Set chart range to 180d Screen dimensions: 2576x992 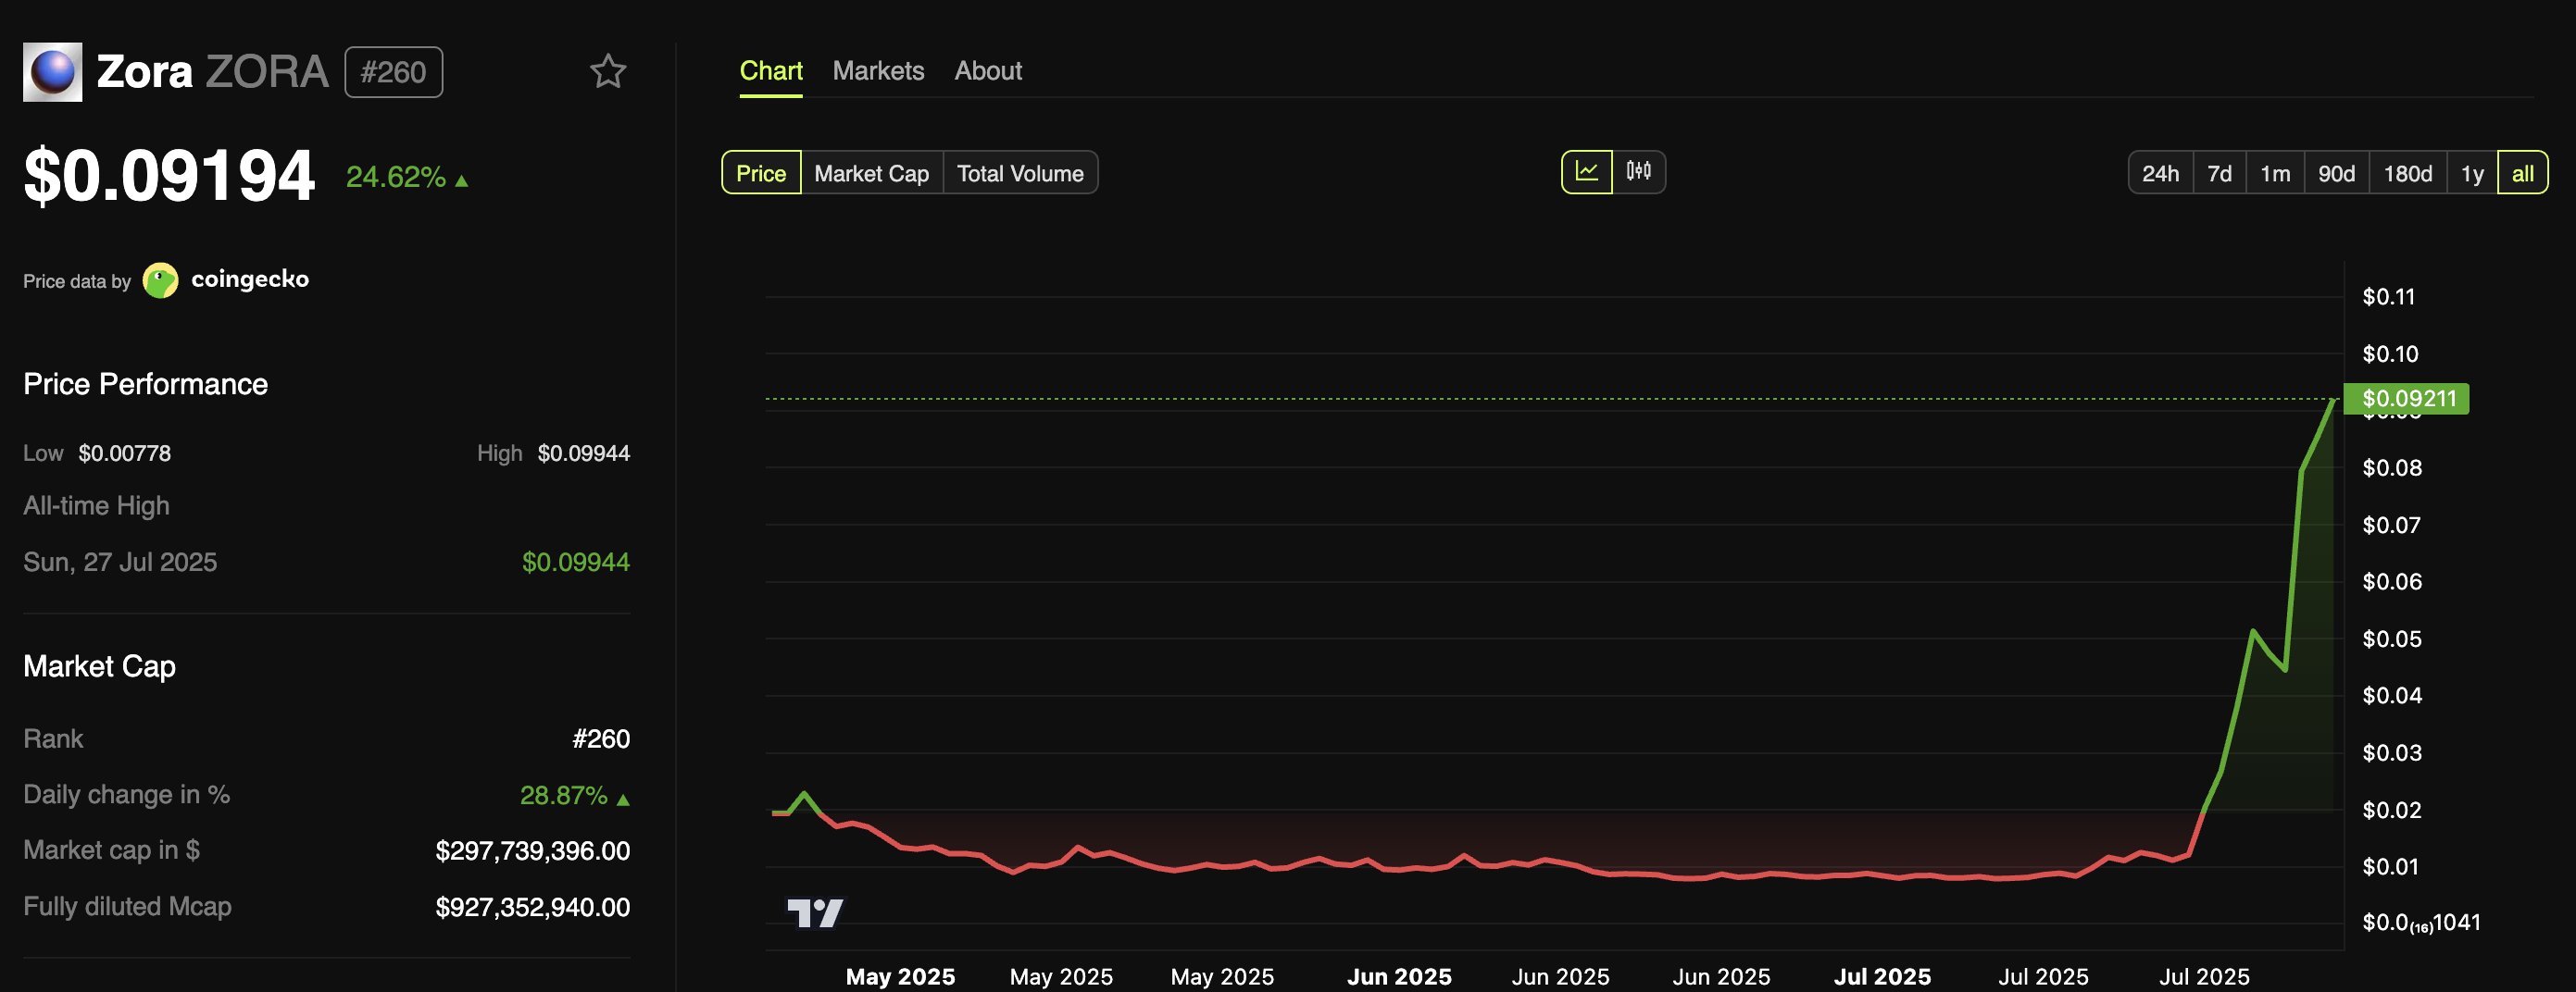pos(2408,173)
